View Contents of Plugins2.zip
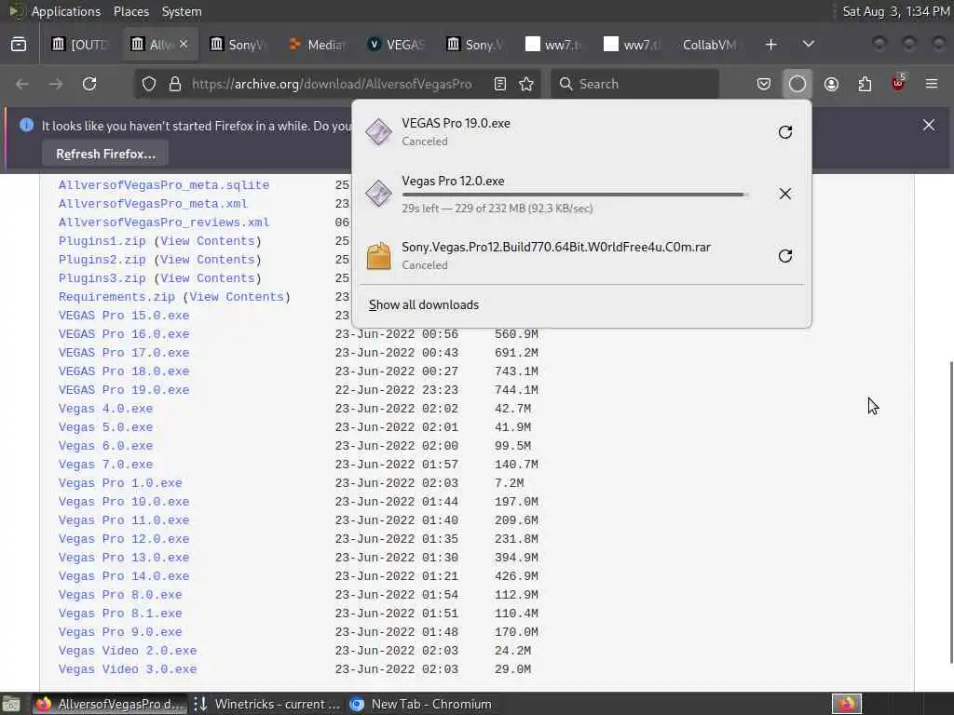 (208, 260)
